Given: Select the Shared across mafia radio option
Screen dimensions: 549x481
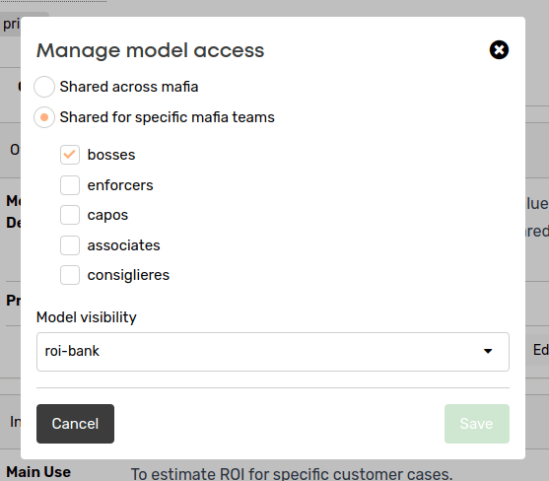Looking at the screenshot, I should pyautogui.click(x=44, y=87).
